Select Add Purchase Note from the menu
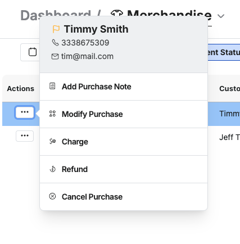 tap(124, 87)
